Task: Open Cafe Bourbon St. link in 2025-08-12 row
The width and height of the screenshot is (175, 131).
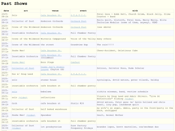Action: coord(51,33)
